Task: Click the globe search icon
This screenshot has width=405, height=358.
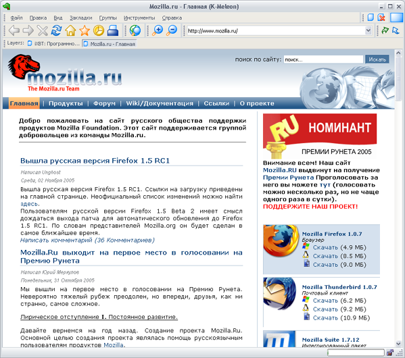Action: [x=135, y=30]
